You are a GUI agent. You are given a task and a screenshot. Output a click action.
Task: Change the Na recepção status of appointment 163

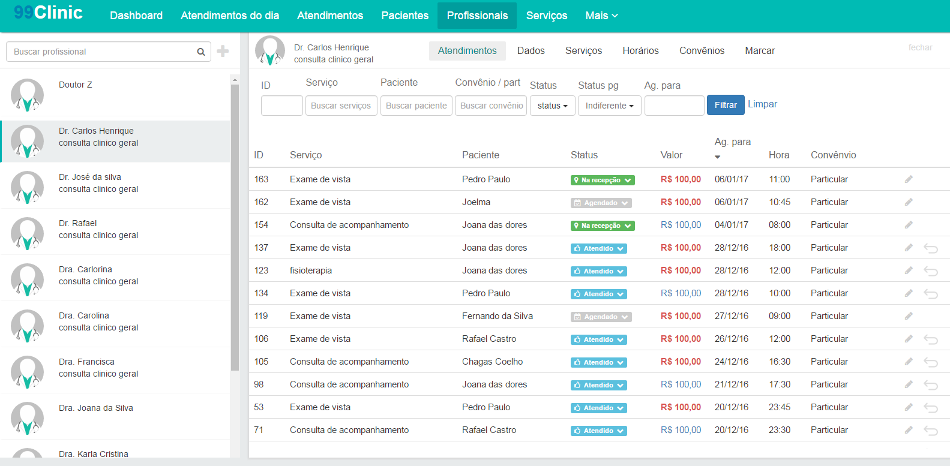click(602, 180)
